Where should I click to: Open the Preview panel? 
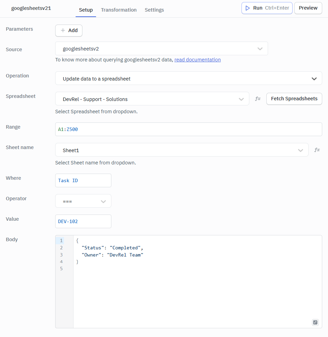coord(308,8)
